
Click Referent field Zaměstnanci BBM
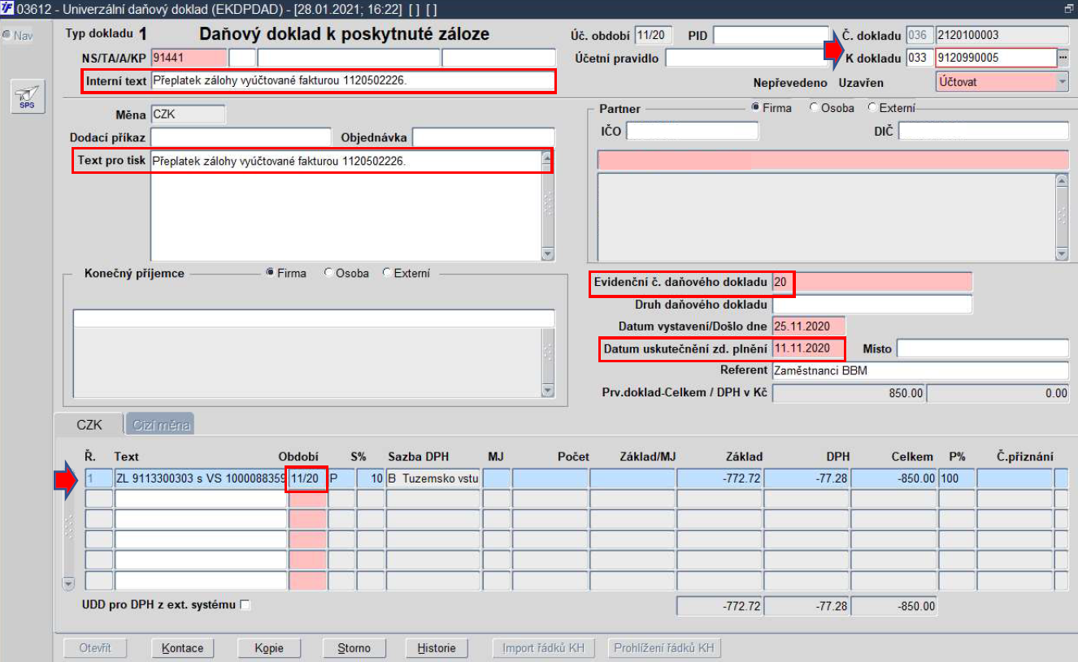pyautogui.click(x=920, y=370)
